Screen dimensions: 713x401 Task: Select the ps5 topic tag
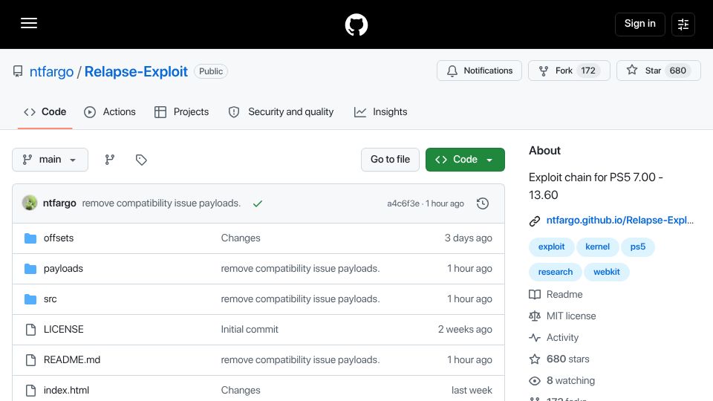point(637,247)
